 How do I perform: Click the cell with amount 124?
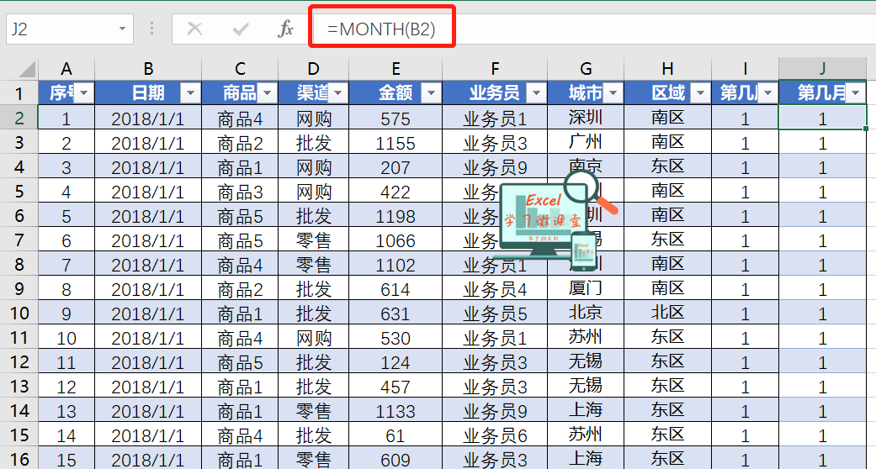pos(396,361)
